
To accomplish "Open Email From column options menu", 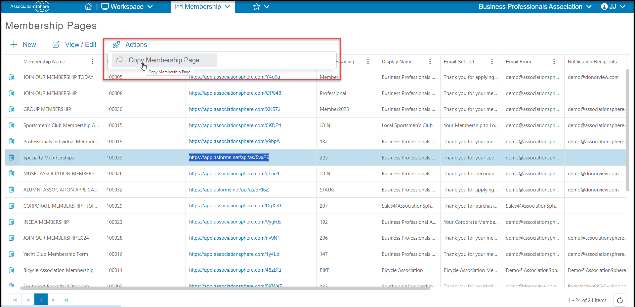I will pyautogui.click(x=554, y=61).
